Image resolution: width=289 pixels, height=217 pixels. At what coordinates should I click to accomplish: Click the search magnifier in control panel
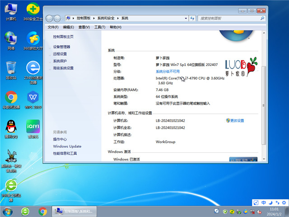point(262,18)
